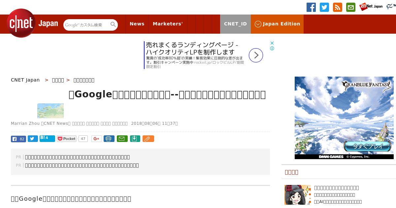Visit the ZDNet Japan site link
Image resolution: width=396 pixels, height=208 pixels.
pos(371,7)
